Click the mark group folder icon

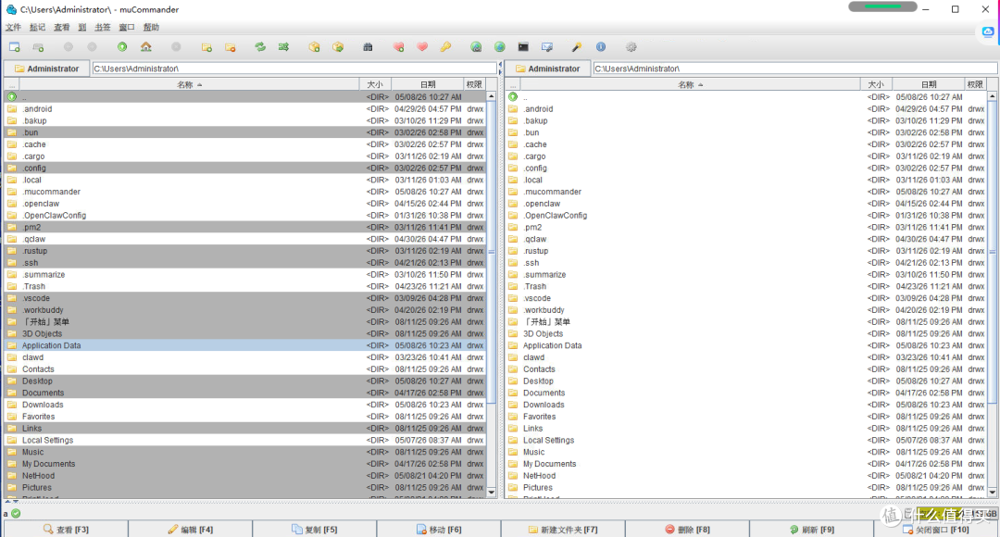pos(206,47)
